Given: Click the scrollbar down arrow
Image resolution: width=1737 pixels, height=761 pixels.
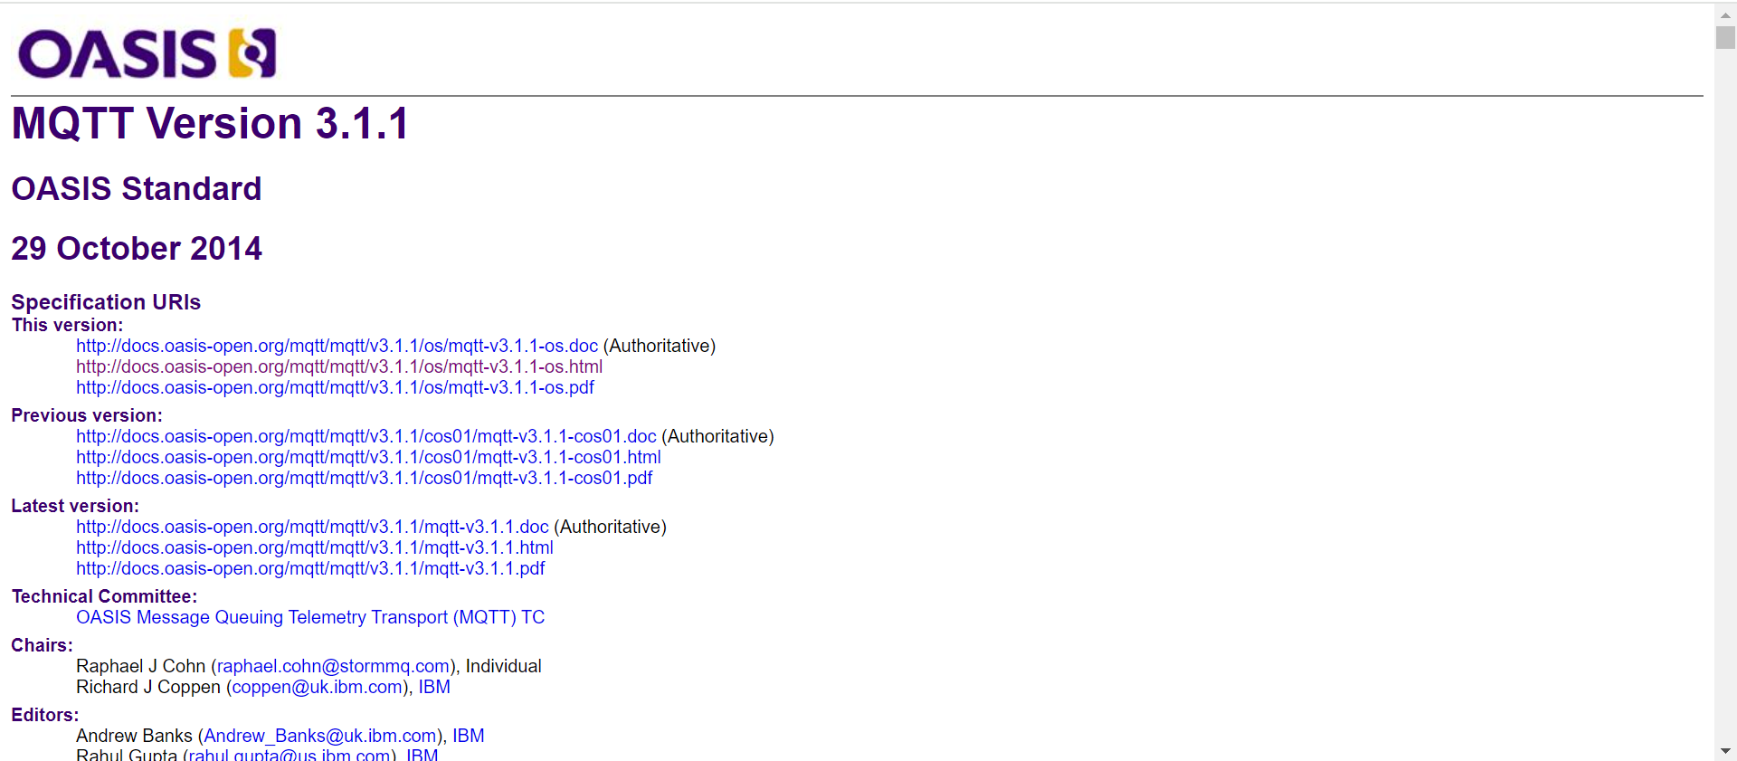Looking at the screenshot, I should [1725, 751].
